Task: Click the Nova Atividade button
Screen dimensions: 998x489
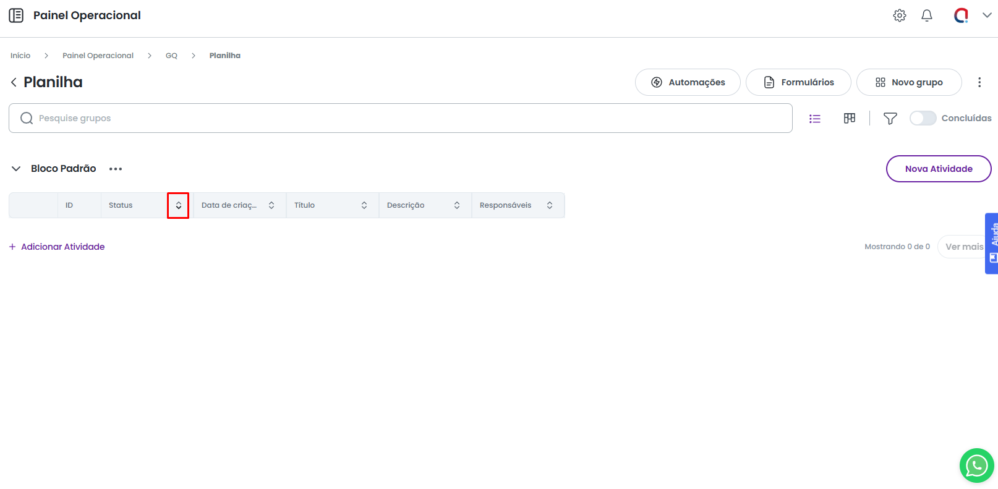Action: tap(938, 169)
